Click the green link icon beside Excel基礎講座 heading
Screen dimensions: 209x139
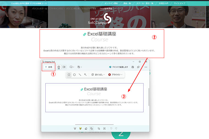coord(84,34)
